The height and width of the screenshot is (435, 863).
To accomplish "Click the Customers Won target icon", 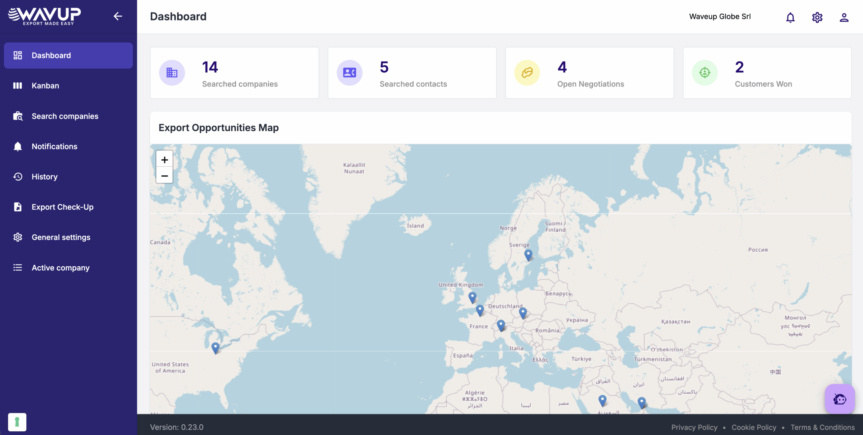I will click(x=705, y=73).
